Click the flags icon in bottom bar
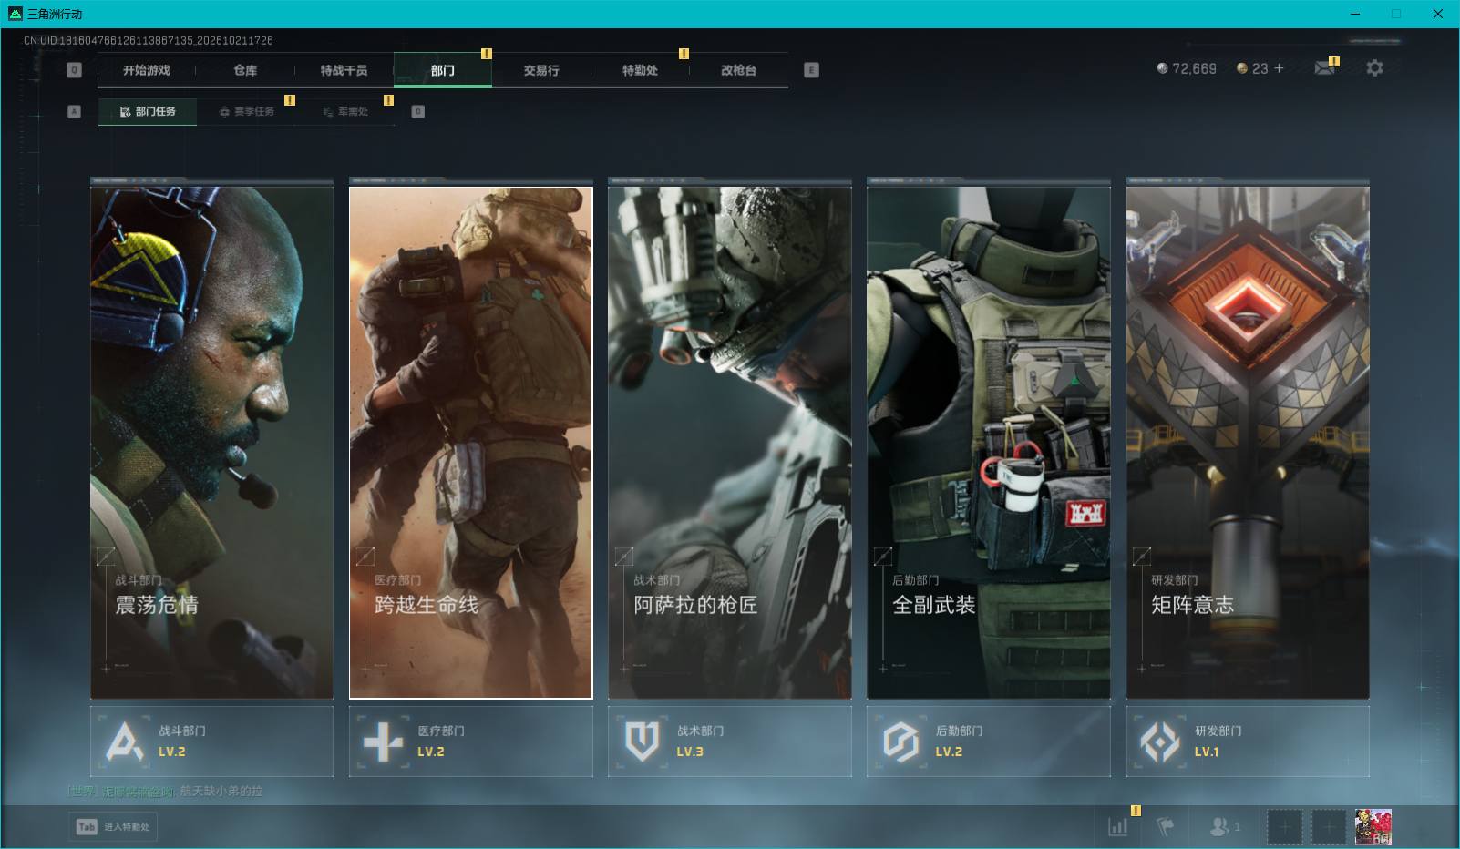Image resolution: width=1460 pixels, height=849 pixels. point(1166,826)
